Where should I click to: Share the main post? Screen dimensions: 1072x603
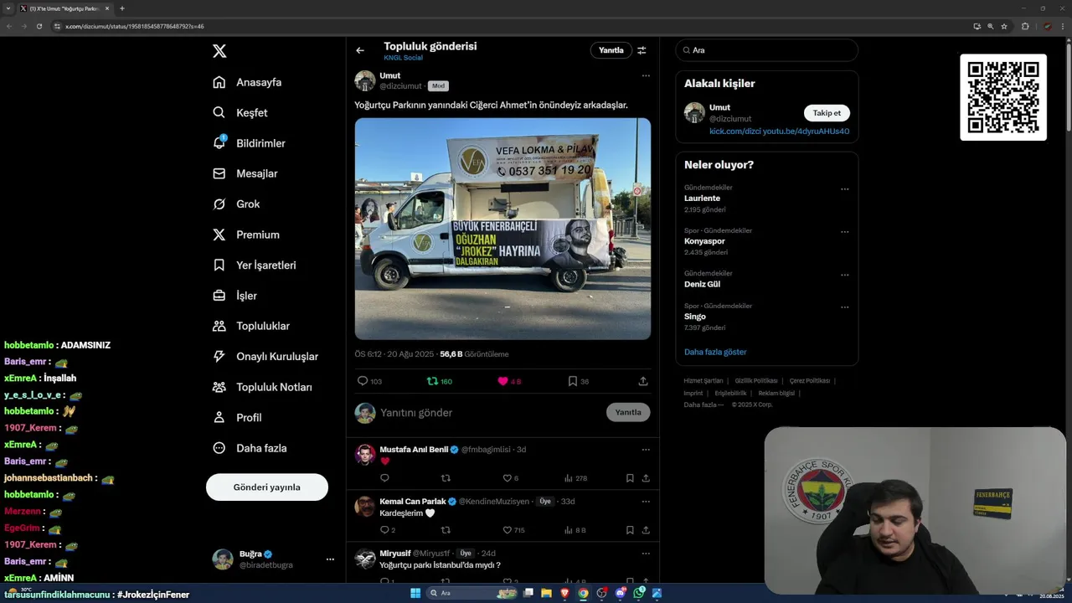click(x=643, y=381)
